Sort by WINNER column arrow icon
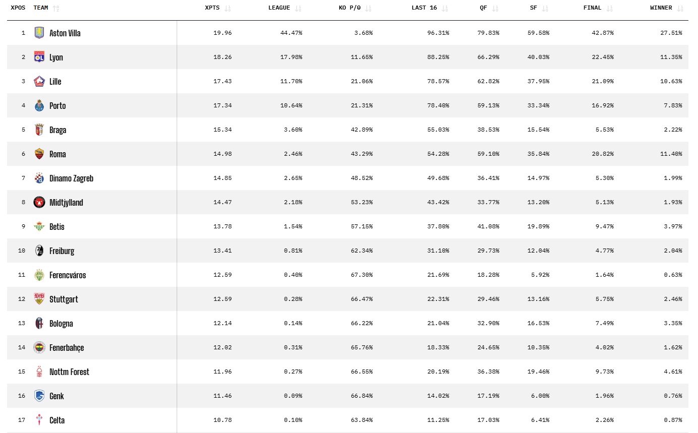Image resolution: width=698 pixels, height=433 pixels. 680,8
